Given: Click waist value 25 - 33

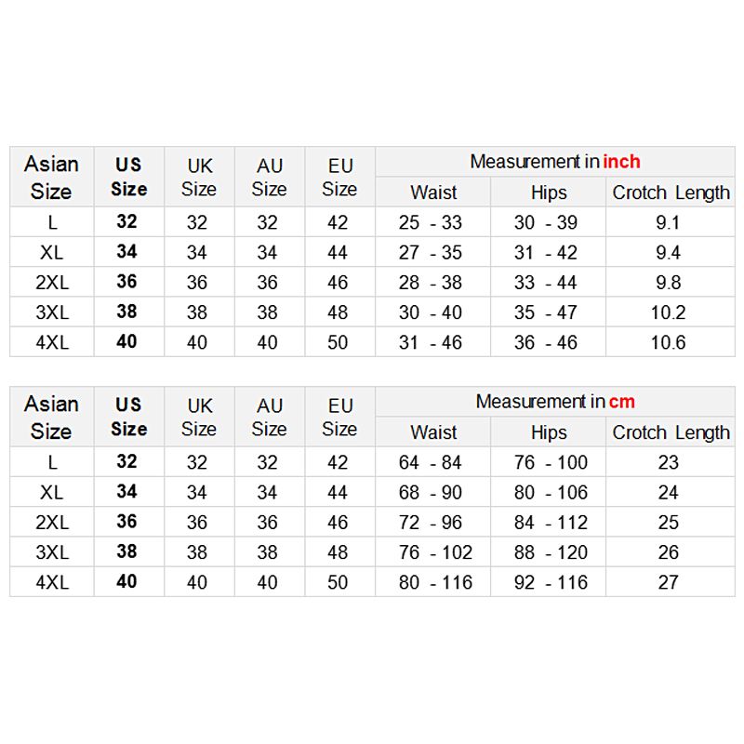Looking at the screenshot, I should pos(430,222).
